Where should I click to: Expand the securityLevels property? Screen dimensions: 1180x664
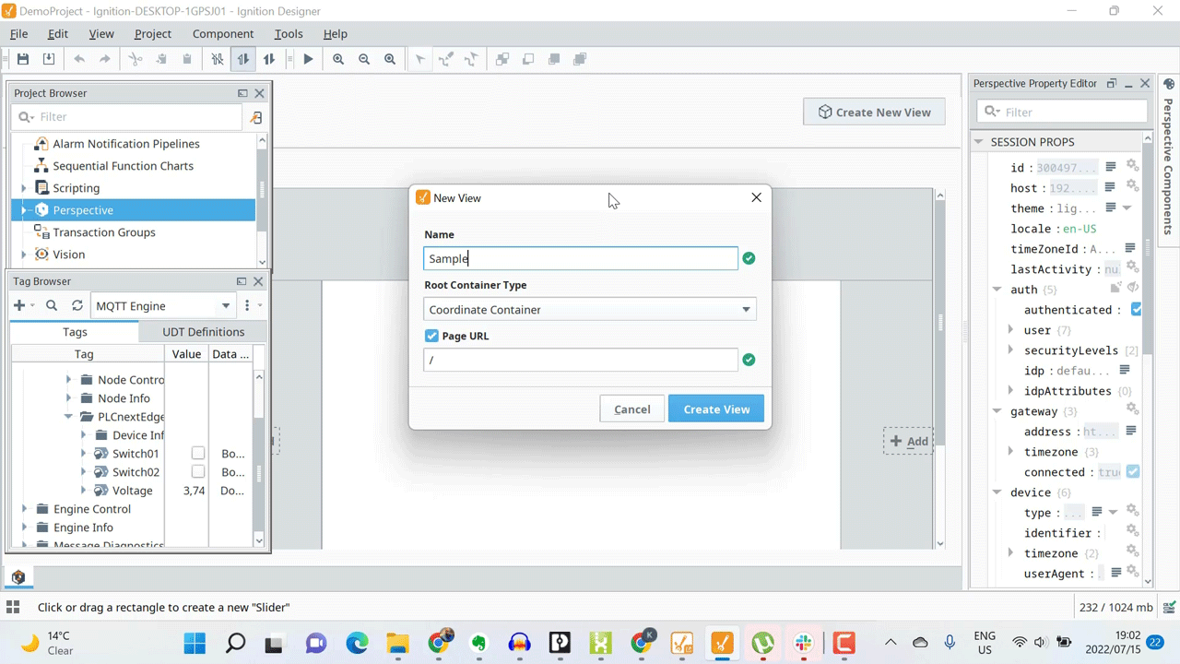tap(1010, 350)
